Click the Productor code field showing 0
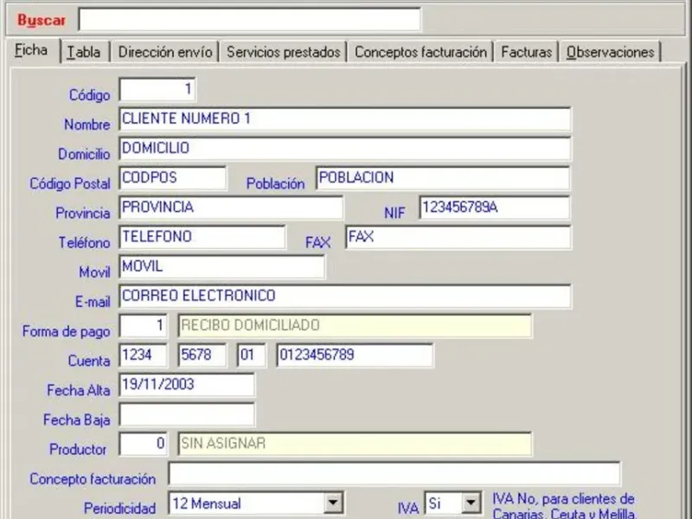Image resolution: width=692 pixels, height=519 pixels. click(143, 445)
